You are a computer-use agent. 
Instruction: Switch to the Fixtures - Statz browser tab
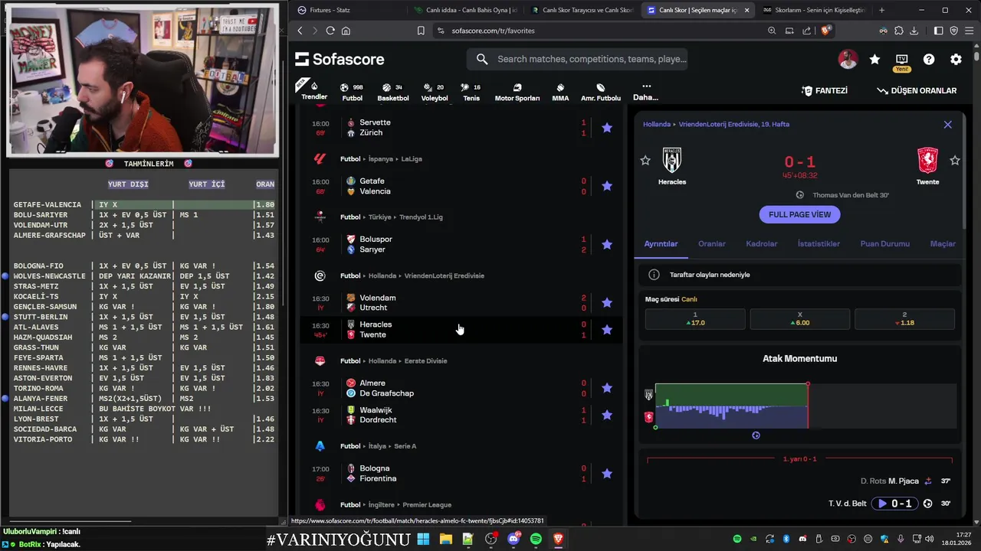pos(349,10)
